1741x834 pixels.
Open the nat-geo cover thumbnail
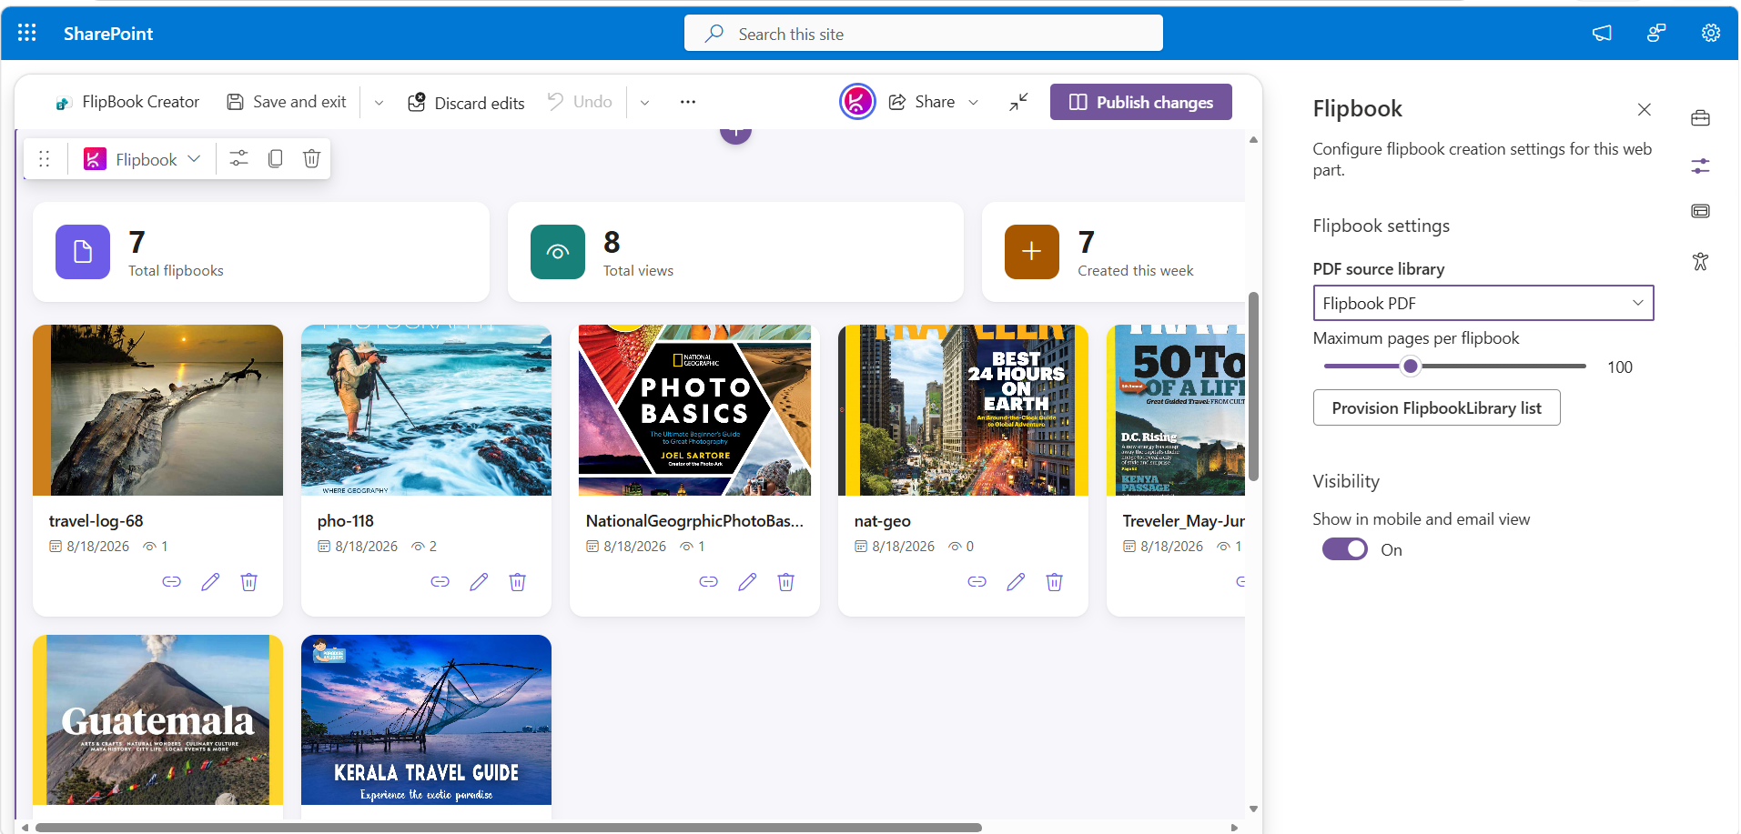(x=963, y=410)
